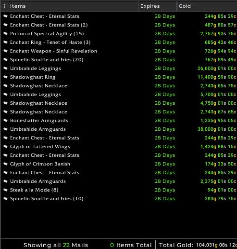Screen dimensions: 237x249
Task: Click the 26,600g 01s 00c gold value
Action: click(x=217, y=69)
